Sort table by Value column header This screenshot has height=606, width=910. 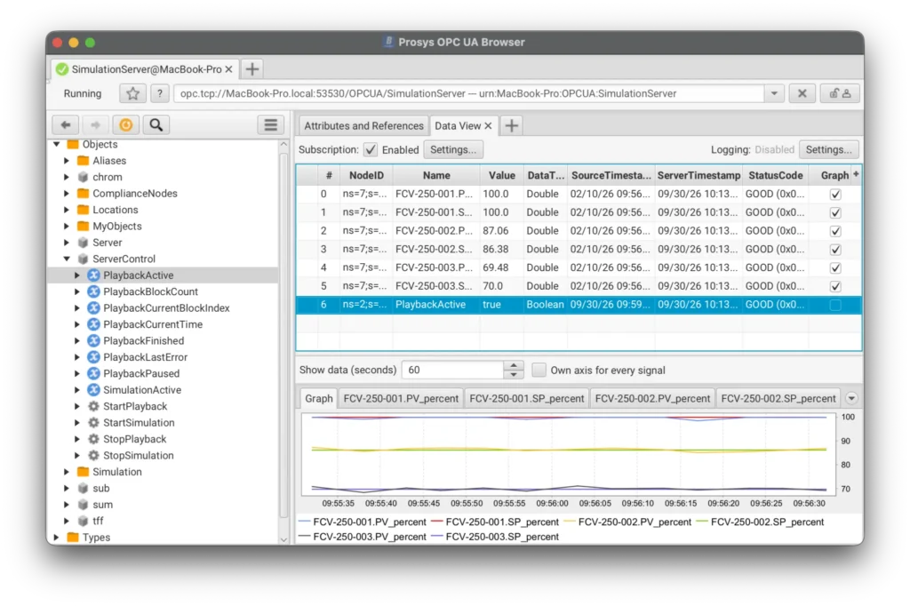click(501, 175)
